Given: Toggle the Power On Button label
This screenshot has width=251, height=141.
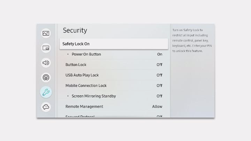Looking at the screenshot, I should tap(86, 54).
